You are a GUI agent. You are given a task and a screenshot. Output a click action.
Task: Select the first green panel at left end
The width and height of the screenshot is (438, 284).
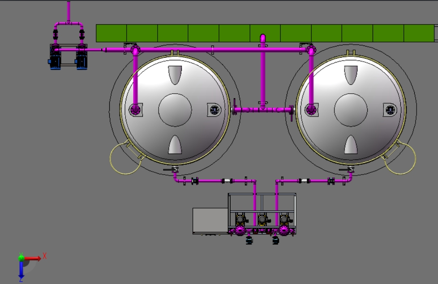tap(111, 33)
